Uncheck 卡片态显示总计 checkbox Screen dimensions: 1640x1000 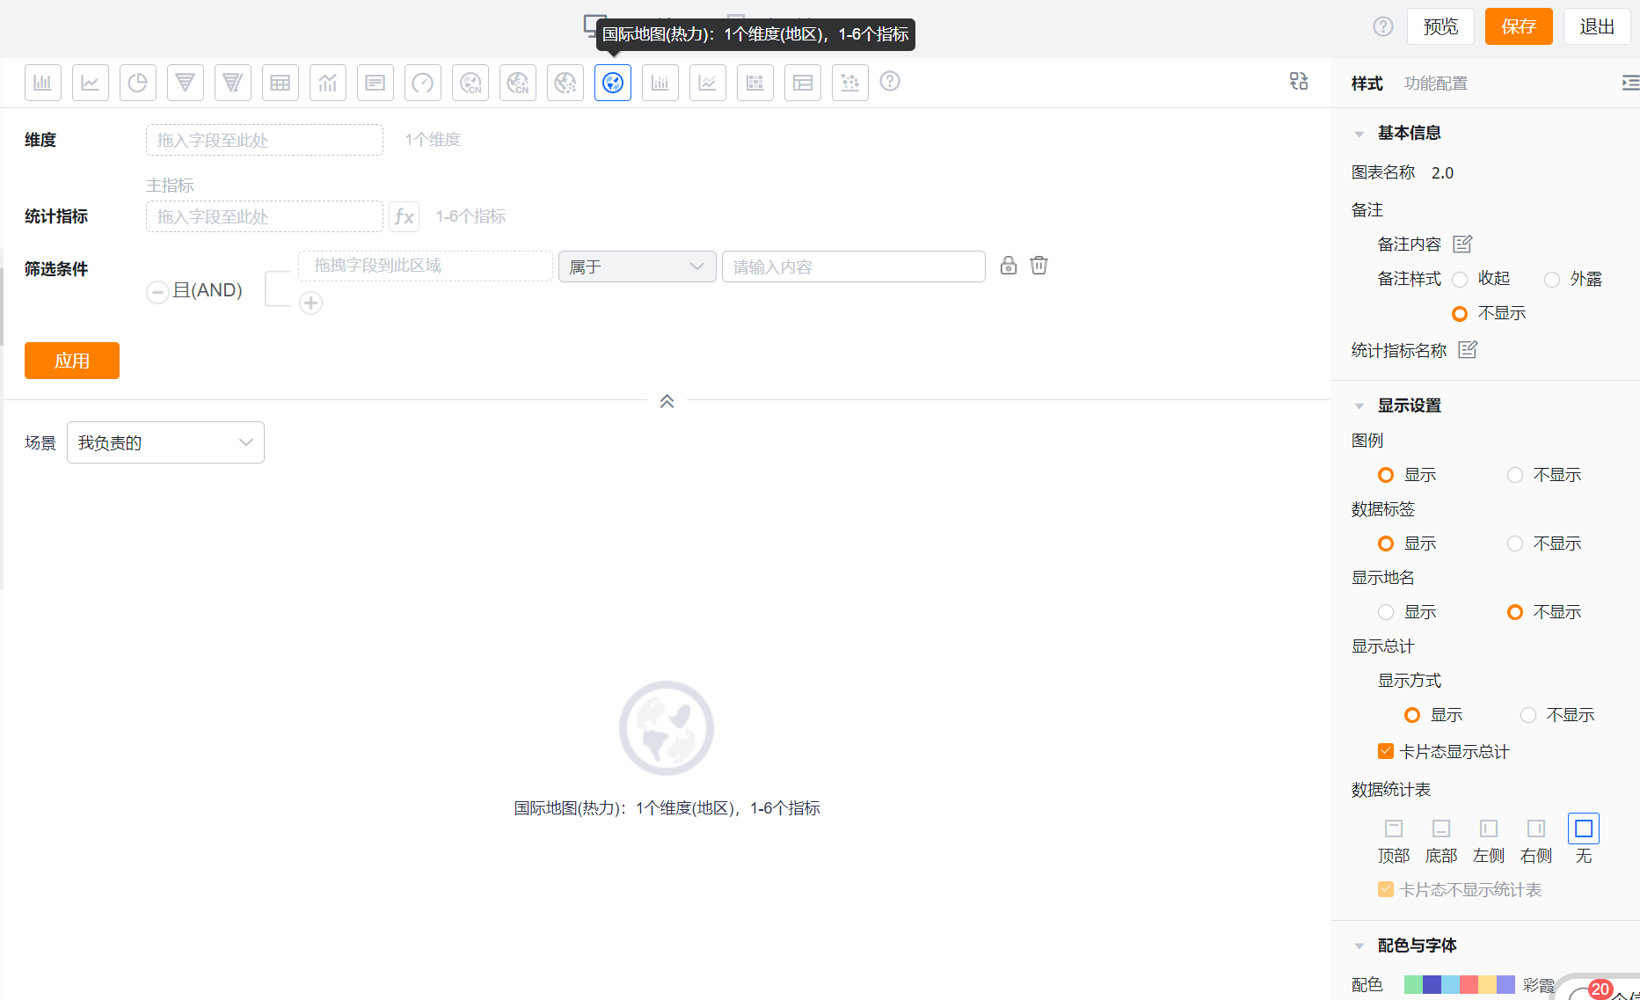[x=1386, y=751]
